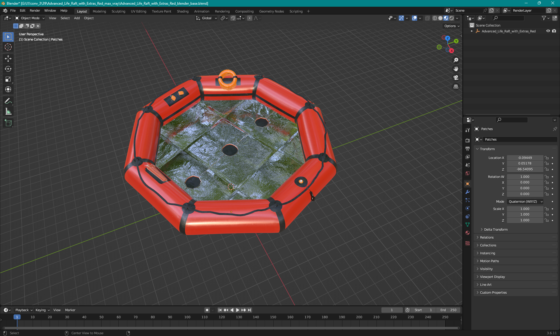This screenshot has height=336, width=560.
Task: Select the Cursor tool
Action: click(8, 47)
